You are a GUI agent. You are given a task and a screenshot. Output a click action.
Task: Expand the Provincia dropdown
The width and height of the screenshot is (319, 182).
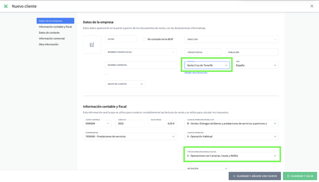click(207, 65)
